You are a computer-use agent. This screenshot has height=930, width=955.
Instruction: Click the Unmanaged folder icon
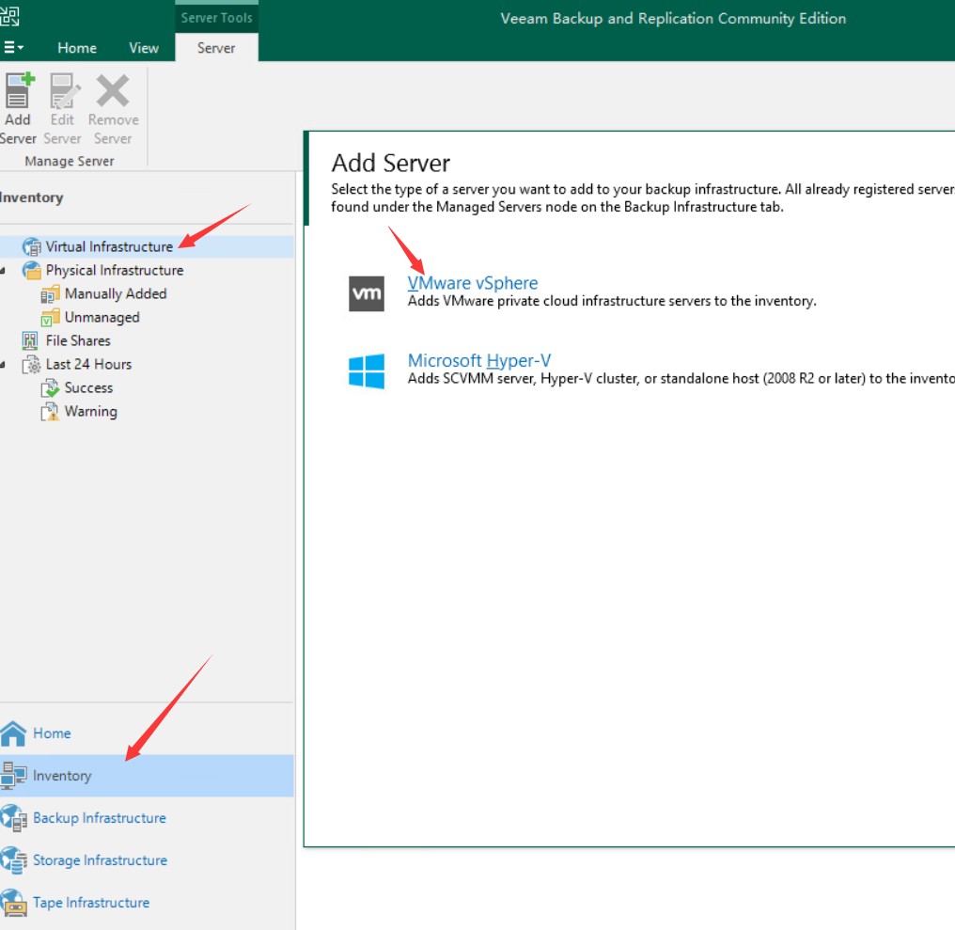click(50, 318)
